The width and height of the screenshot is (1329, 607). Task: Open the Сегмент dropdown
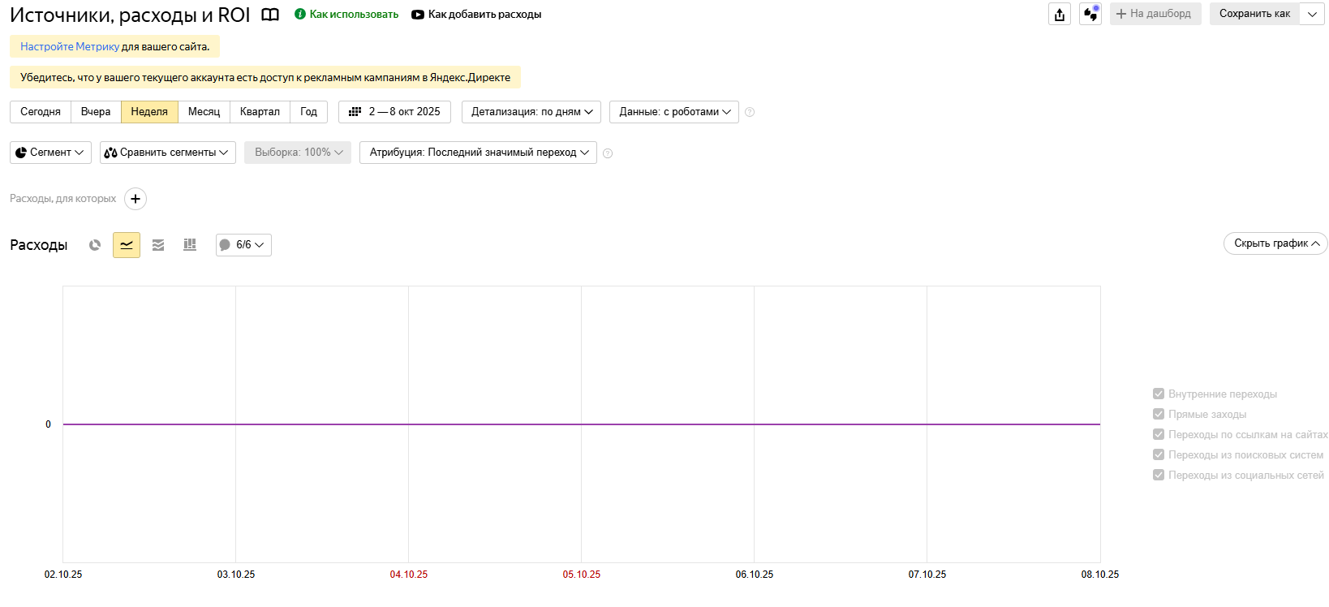pyautogui.click(x=50, y=153)
